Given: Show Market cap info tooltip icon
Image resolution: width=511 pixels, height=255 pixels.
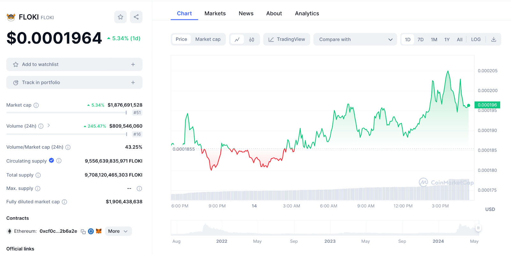Looking at the screenshot, I should click(36, 105).
